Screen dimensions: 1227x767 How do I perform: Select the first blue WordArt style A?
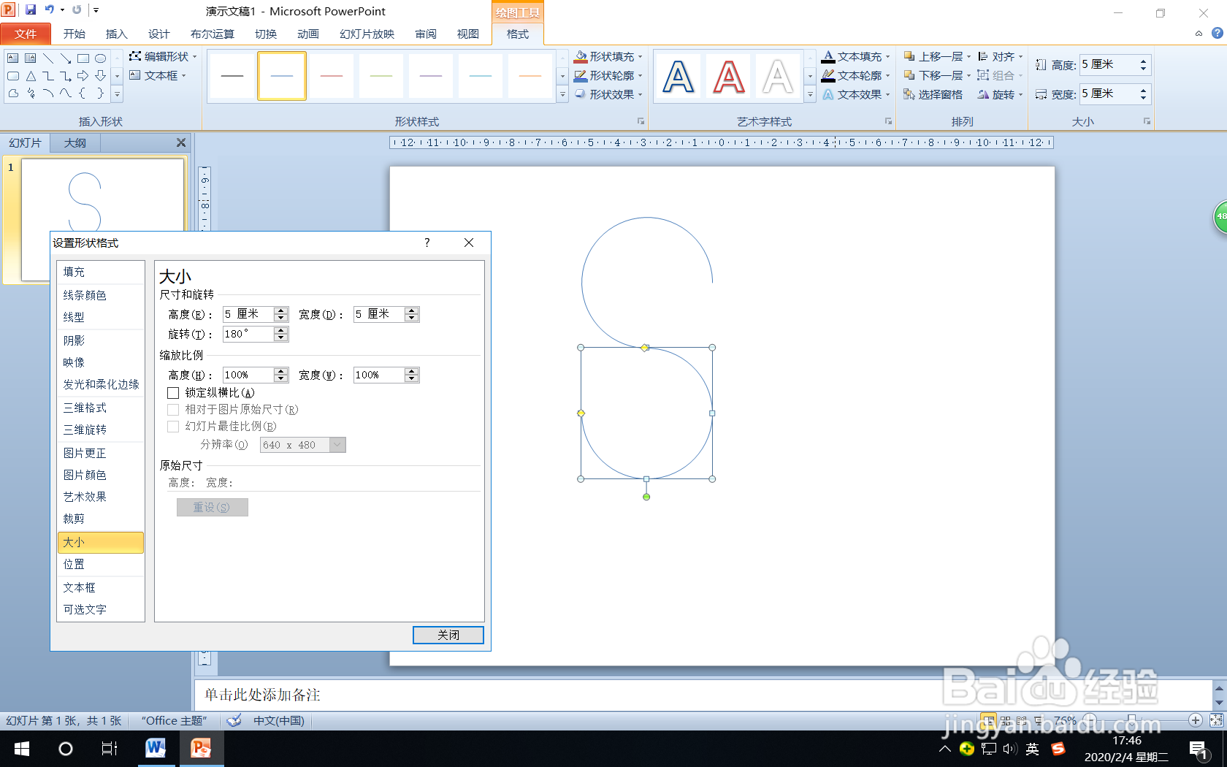click(678, 75)
